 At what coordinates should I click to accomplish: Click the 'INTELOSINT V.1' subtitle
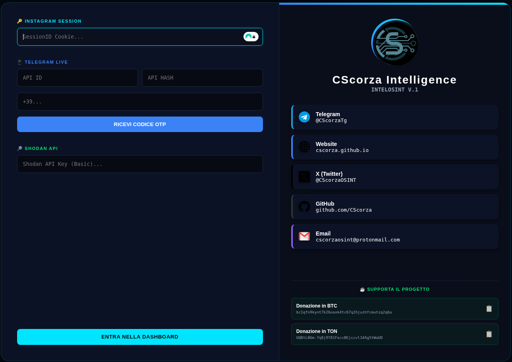395,90
